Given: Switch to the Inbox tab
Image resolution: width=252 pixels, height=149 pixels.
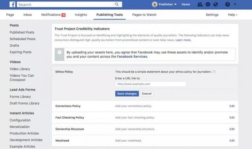Looking at the screenshot, I should coord(28,15).
